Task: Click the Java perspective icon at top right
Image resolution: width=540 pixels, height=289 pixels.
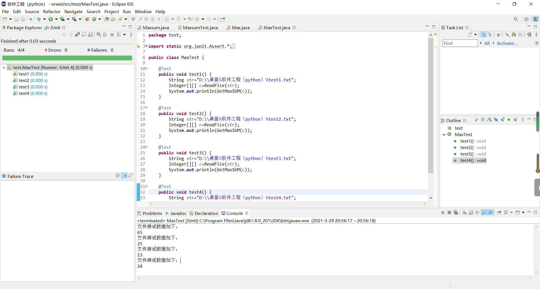Action: (535, 19)
